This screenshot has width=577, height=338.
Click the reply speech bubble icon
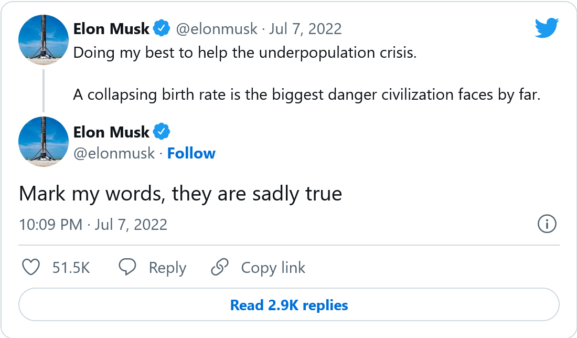tap(127, 268)
